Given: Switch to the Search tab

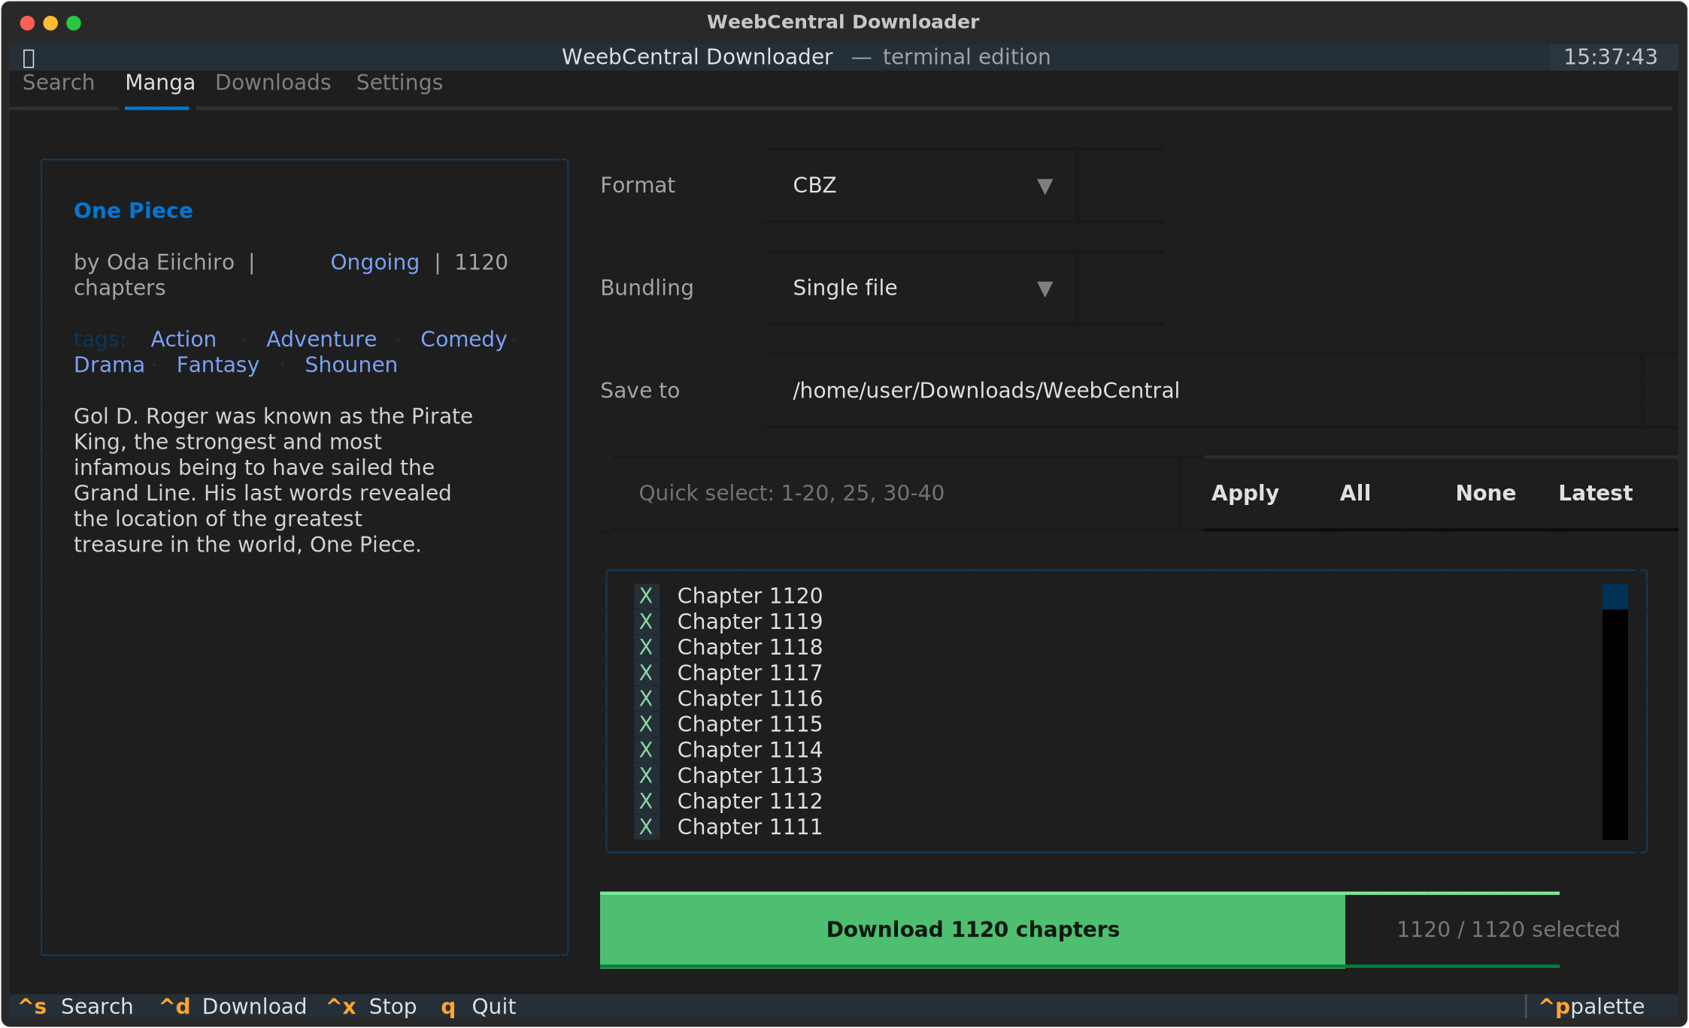Looking at the screenshot, I should [x=59, y=83].
